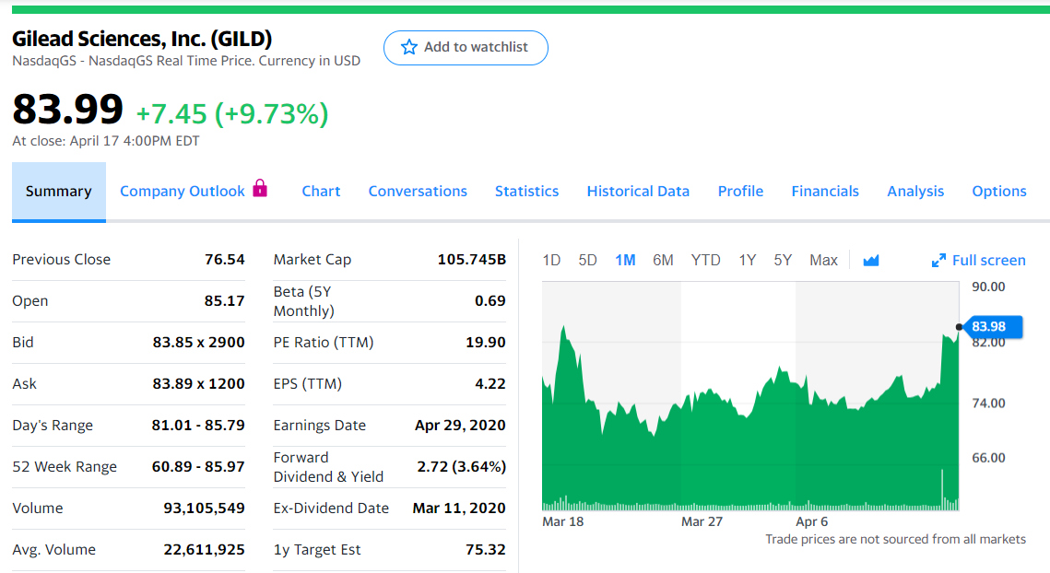Go to the Conversations tab

(x=418, y=192)
